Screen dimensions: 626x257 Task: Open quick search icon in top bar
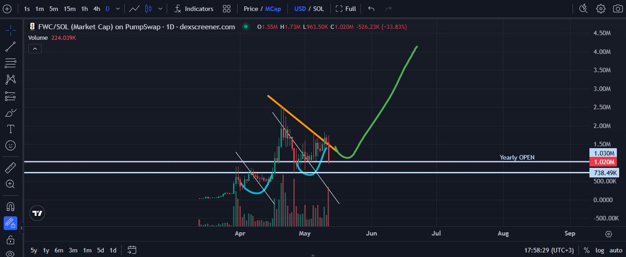pyautogui.click(x=584, y=9)
